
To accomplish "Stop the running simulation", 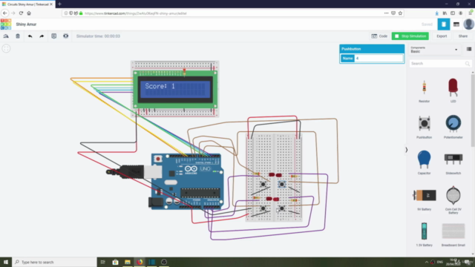I will click(410, 36).
